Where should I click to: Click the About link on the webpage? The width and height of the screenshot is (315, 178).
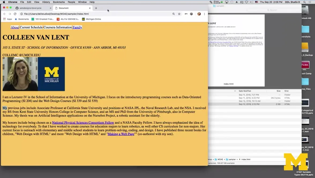[x=15, y=27]
